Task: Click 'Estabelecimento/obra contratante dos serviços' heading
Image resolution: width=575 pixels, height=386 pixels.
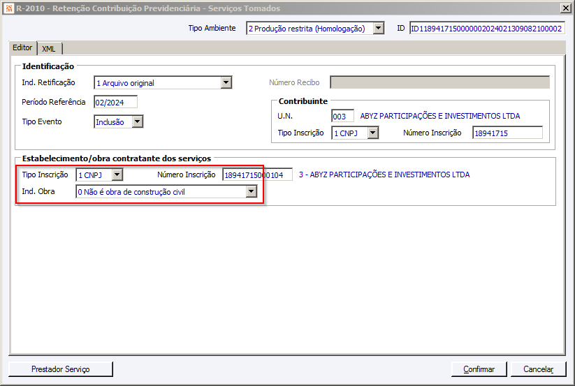Action: (117, 158)
